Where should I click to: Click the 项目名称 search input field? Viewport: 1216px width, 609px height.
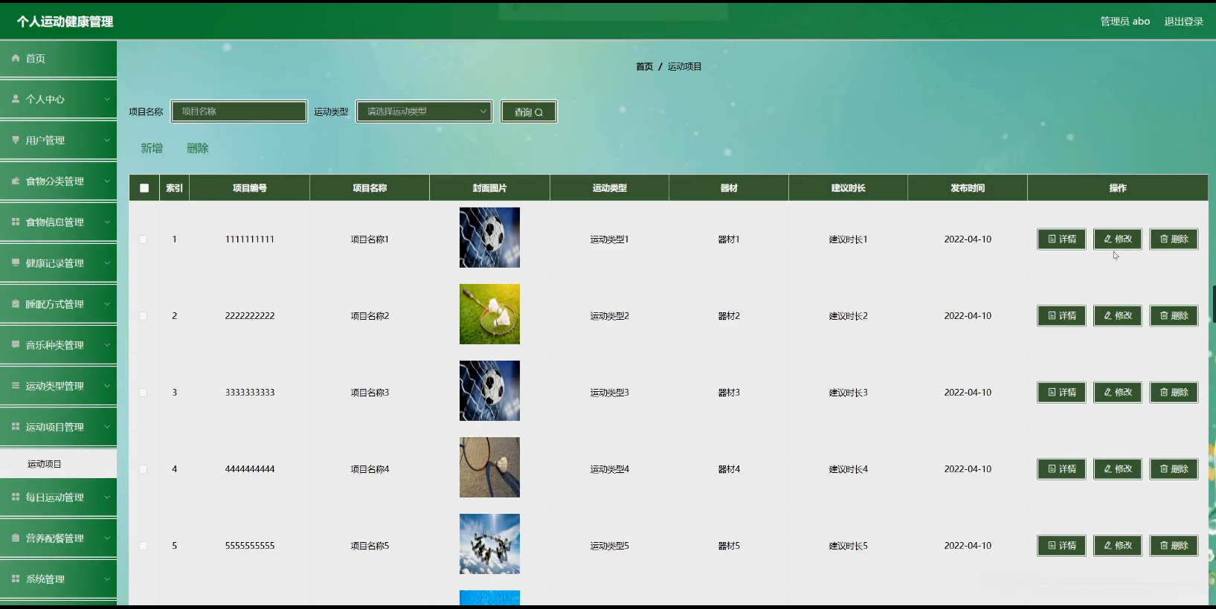pyautogui.click(x=239, y=112)
